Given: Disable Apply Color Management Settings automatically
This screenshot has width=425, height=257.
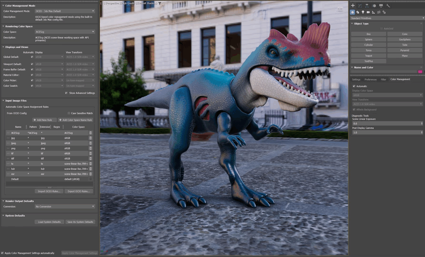Looking at the screenshot, I should (2, 253).
